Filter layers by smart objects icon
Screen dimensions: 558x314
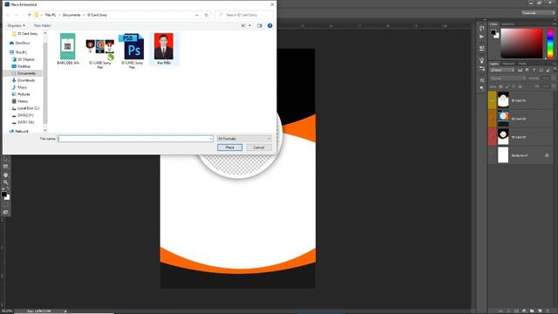tap(548, 70)
